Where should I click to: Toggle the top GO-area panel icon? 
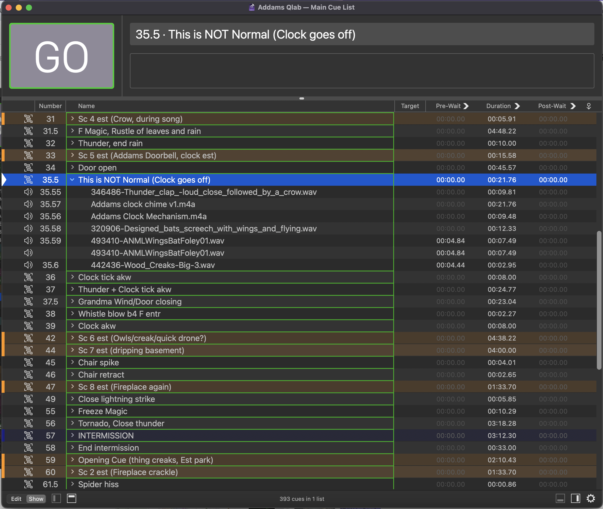[x=71, y=498]
